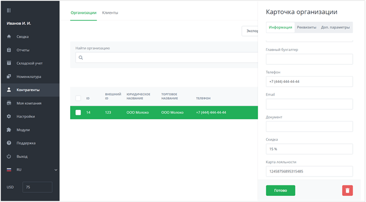
Task: Open the Реквизиты tab in card
Action: (306, 27)
